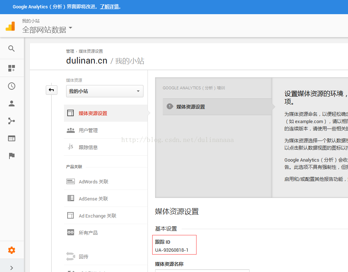Select 媒体资源设置 in the admin menu

[x=106, y=113]
